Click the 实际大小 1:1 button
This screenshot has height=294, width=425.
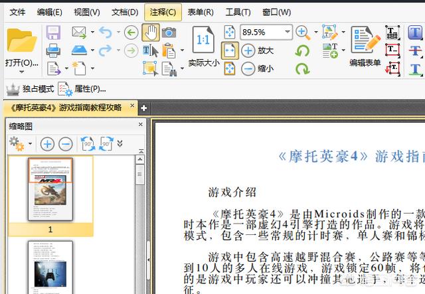(x=204, y=46)
